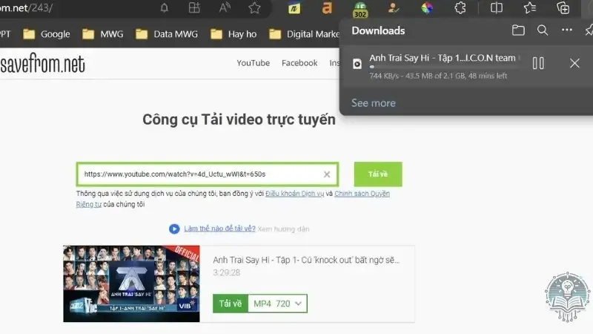593x334 pixels.
Task: Click the video file icon in Downloads
Action: pyautogui.click(x=357, y=64)
